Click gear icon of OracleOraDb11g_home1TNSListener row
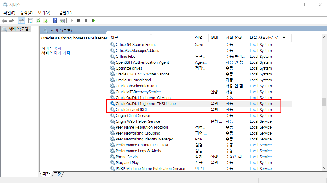 (113, 103)
